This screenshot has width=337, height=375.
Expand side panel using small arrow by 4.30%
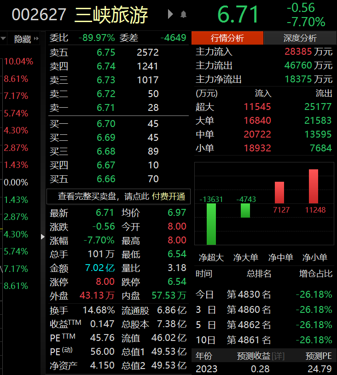[43, 237]
